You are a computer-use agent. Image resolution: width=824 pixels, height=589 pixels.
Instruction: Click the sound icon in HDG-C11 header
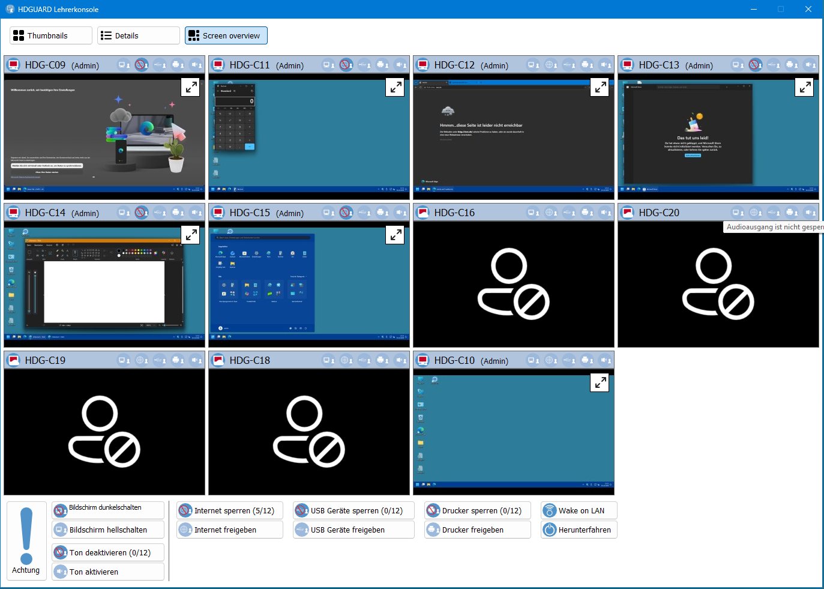click(x=401, y=65)
